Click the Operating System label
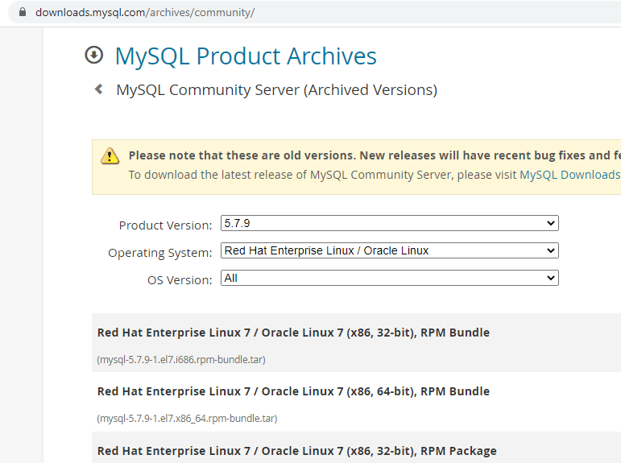621x463 pixels. pyautogui.click(x=160, y=253)
